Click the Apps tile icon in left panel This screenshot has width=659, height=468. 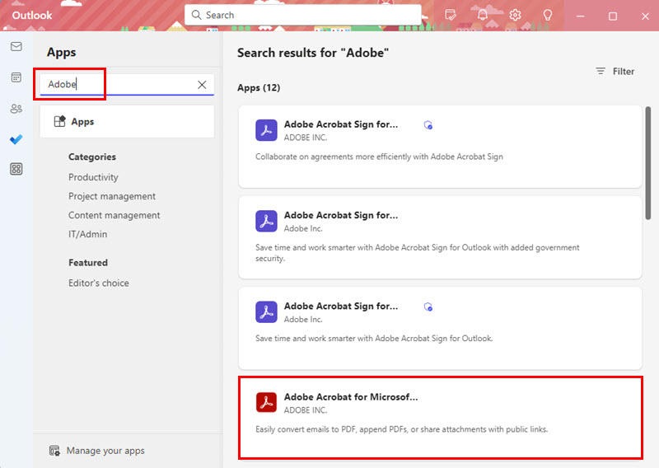click(59, 121)
